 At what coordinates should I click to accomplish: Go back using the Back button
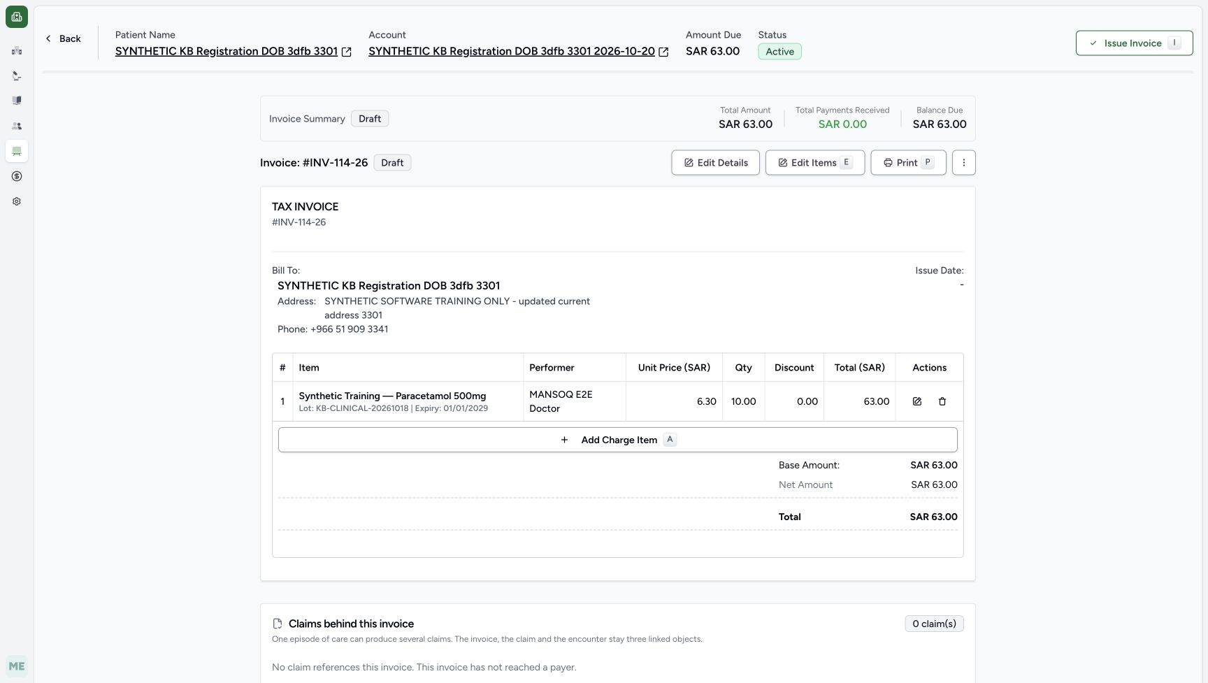click(63, 38)
